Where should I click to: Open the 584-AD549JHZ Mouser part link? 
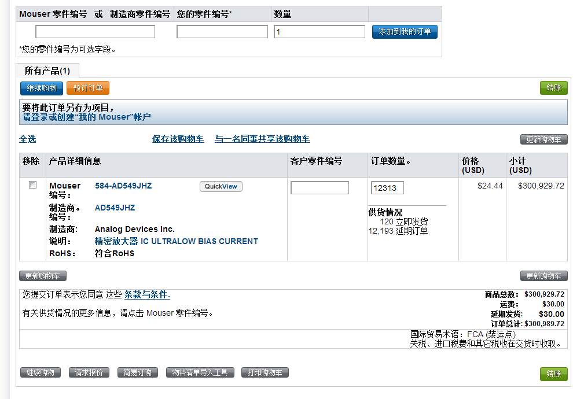123,186
